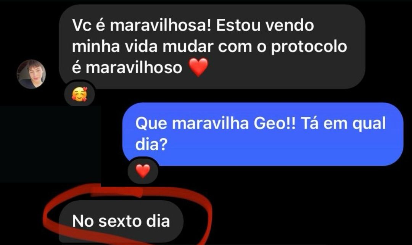Click the text 'dia?' in blue bubble
Screen dimensions: 412x245
point(151,144)
